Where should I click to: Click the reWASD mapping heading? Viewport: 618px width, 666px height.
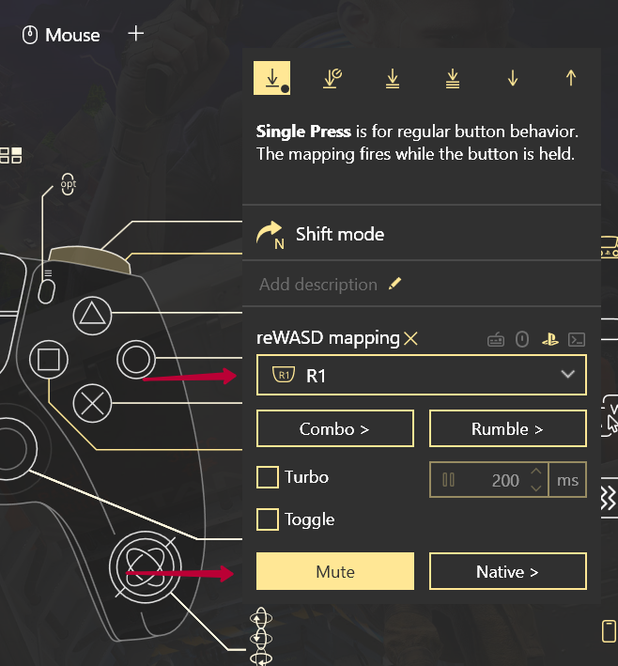pos(328,338)
